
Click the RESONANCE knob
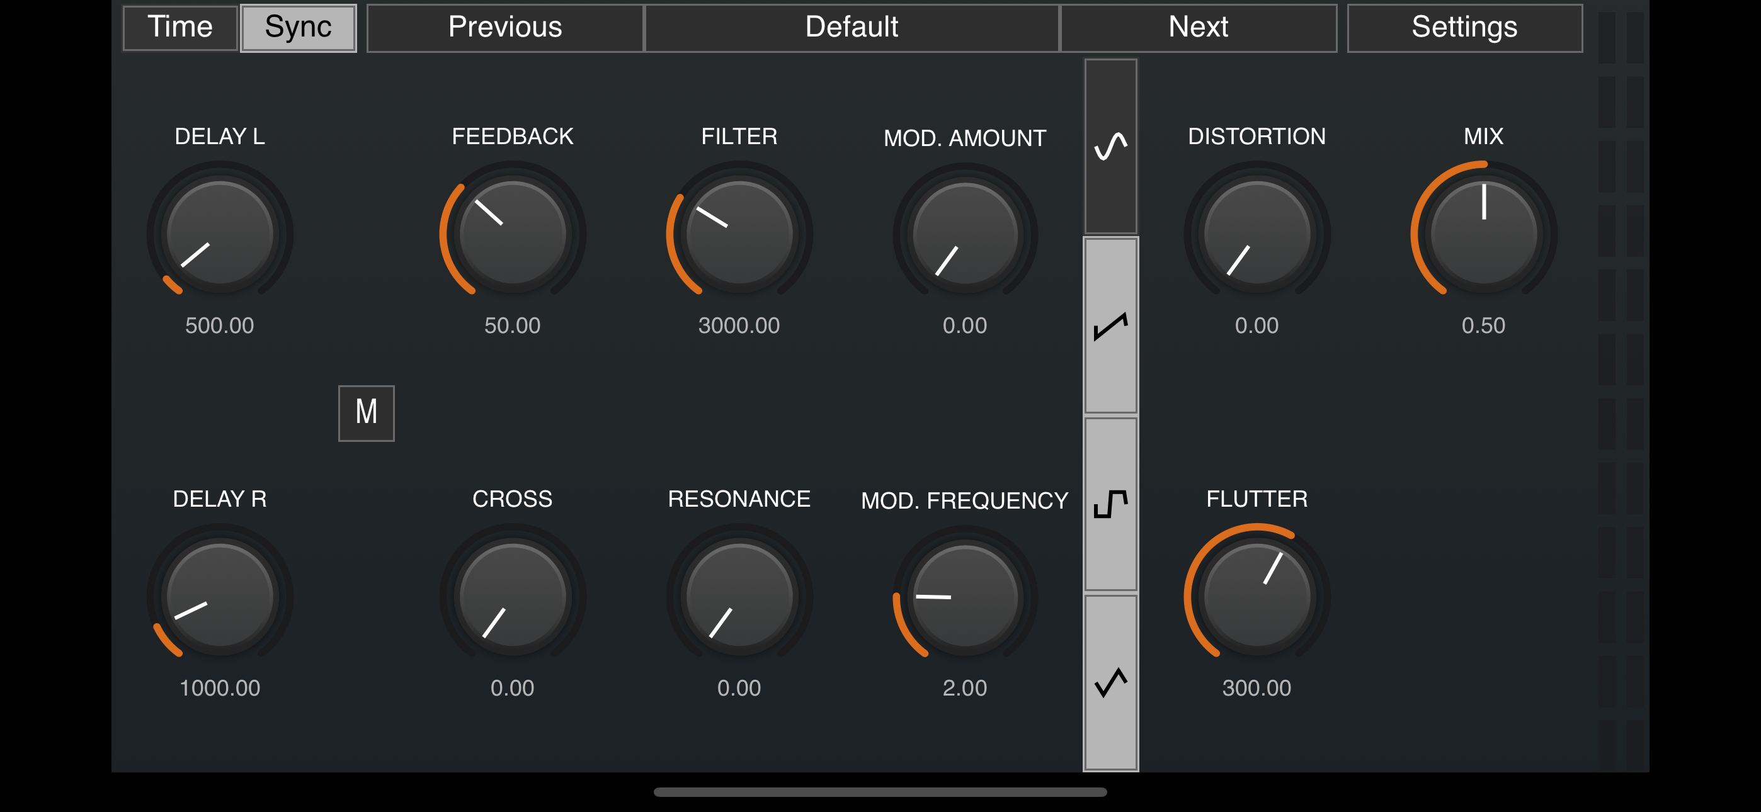tap(739, 595)
